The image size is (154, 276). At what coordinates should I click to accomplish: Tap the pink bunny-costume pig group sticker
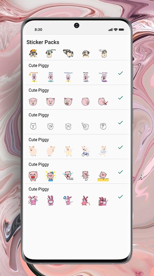point(103,201)
